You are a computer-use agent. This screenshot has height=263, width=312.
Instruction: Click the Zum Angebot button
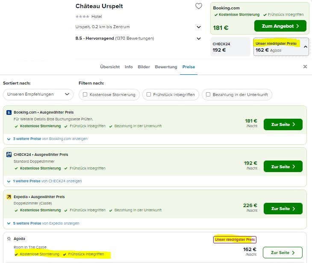pyautogui.click(x=280, y=26)
